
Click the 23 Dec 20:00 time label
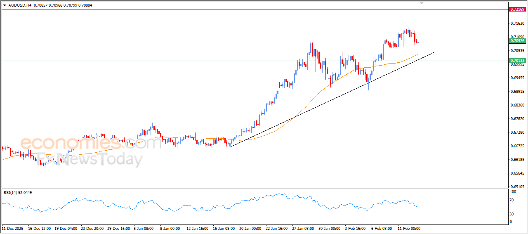[x=92, y=228]
